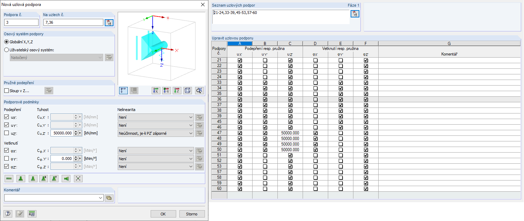The width and height of the screenshot is (524, 221).
Task: Switch preview to isometric cube view
Action: [187, 90]
